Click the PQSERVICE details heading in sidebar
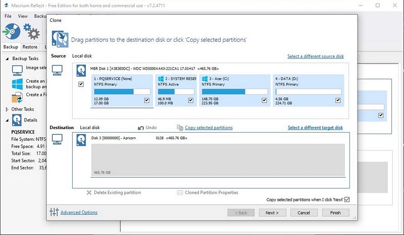 pos(23,132)
